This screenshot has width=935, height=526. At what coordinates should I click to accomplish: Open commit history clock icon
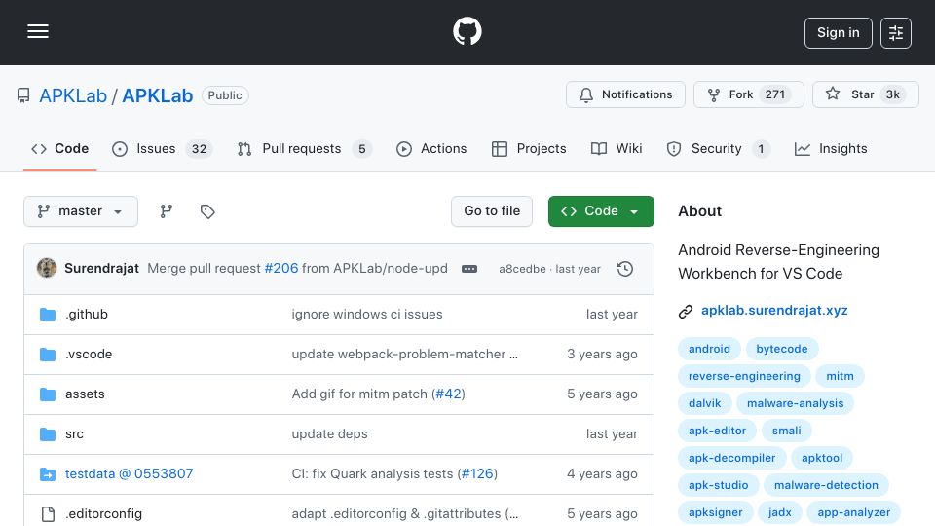625,269
